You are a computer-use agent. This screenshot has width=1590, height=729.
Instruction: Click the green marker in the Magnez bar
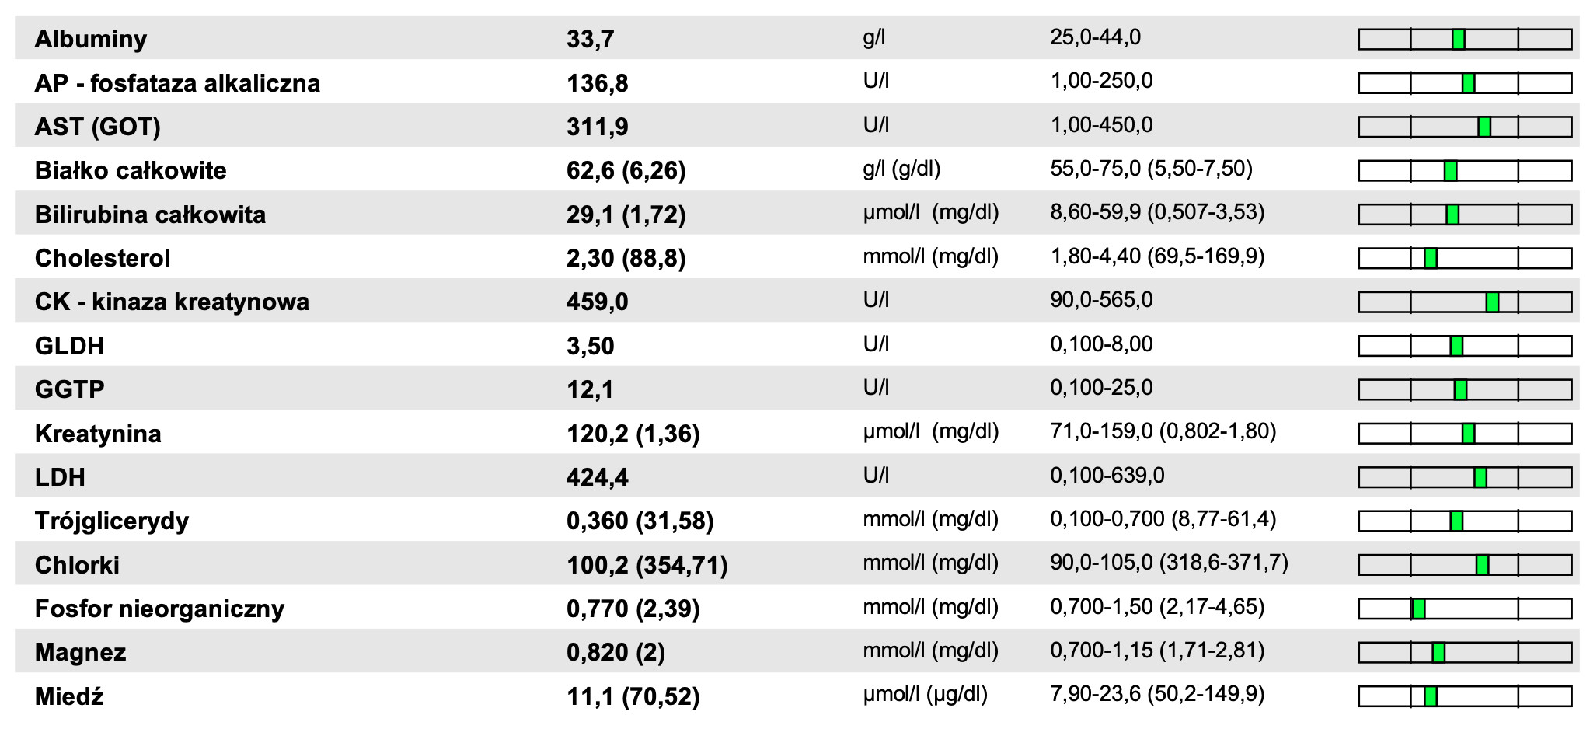[1438, 653]
